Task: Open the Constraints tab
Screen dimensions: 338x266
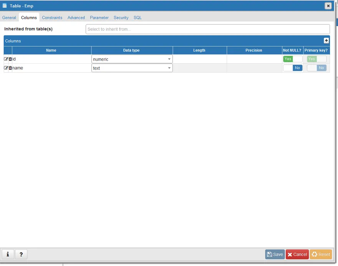Action: pyautogui.click(x=52, y=18)
